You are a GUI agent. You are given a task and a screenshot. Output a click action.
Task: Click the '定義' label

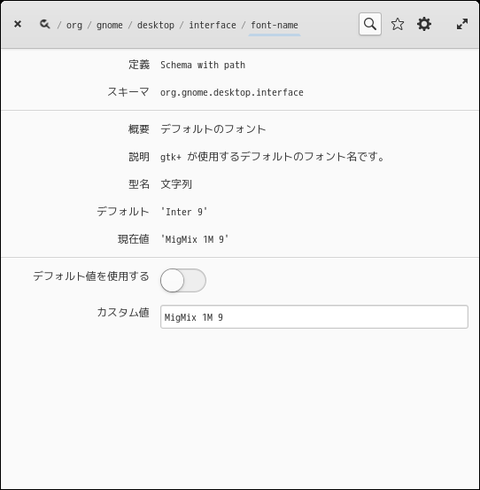[x=139, y=65]
